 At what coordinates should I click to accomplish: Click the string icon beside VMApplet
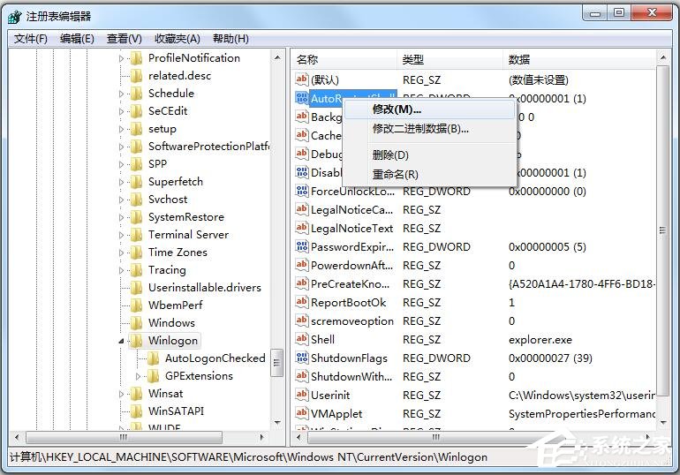pyautogui.click(x=302, y=413)
